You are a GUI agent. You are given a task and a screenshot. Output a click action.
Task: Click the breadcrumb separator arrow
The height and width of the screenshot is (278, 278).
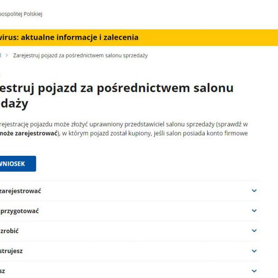click(x=7, y=55)
